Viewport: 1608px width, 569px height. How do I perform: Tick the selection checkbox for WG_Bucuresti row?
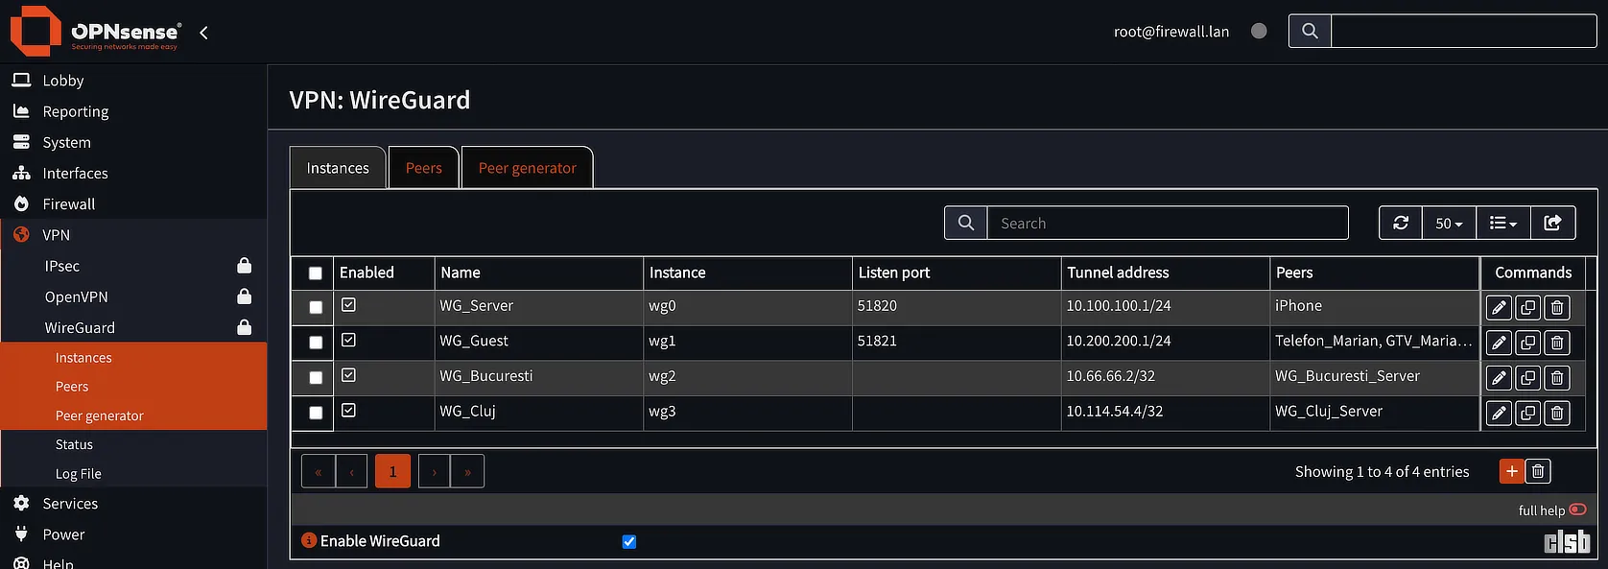tap(316, 377)
